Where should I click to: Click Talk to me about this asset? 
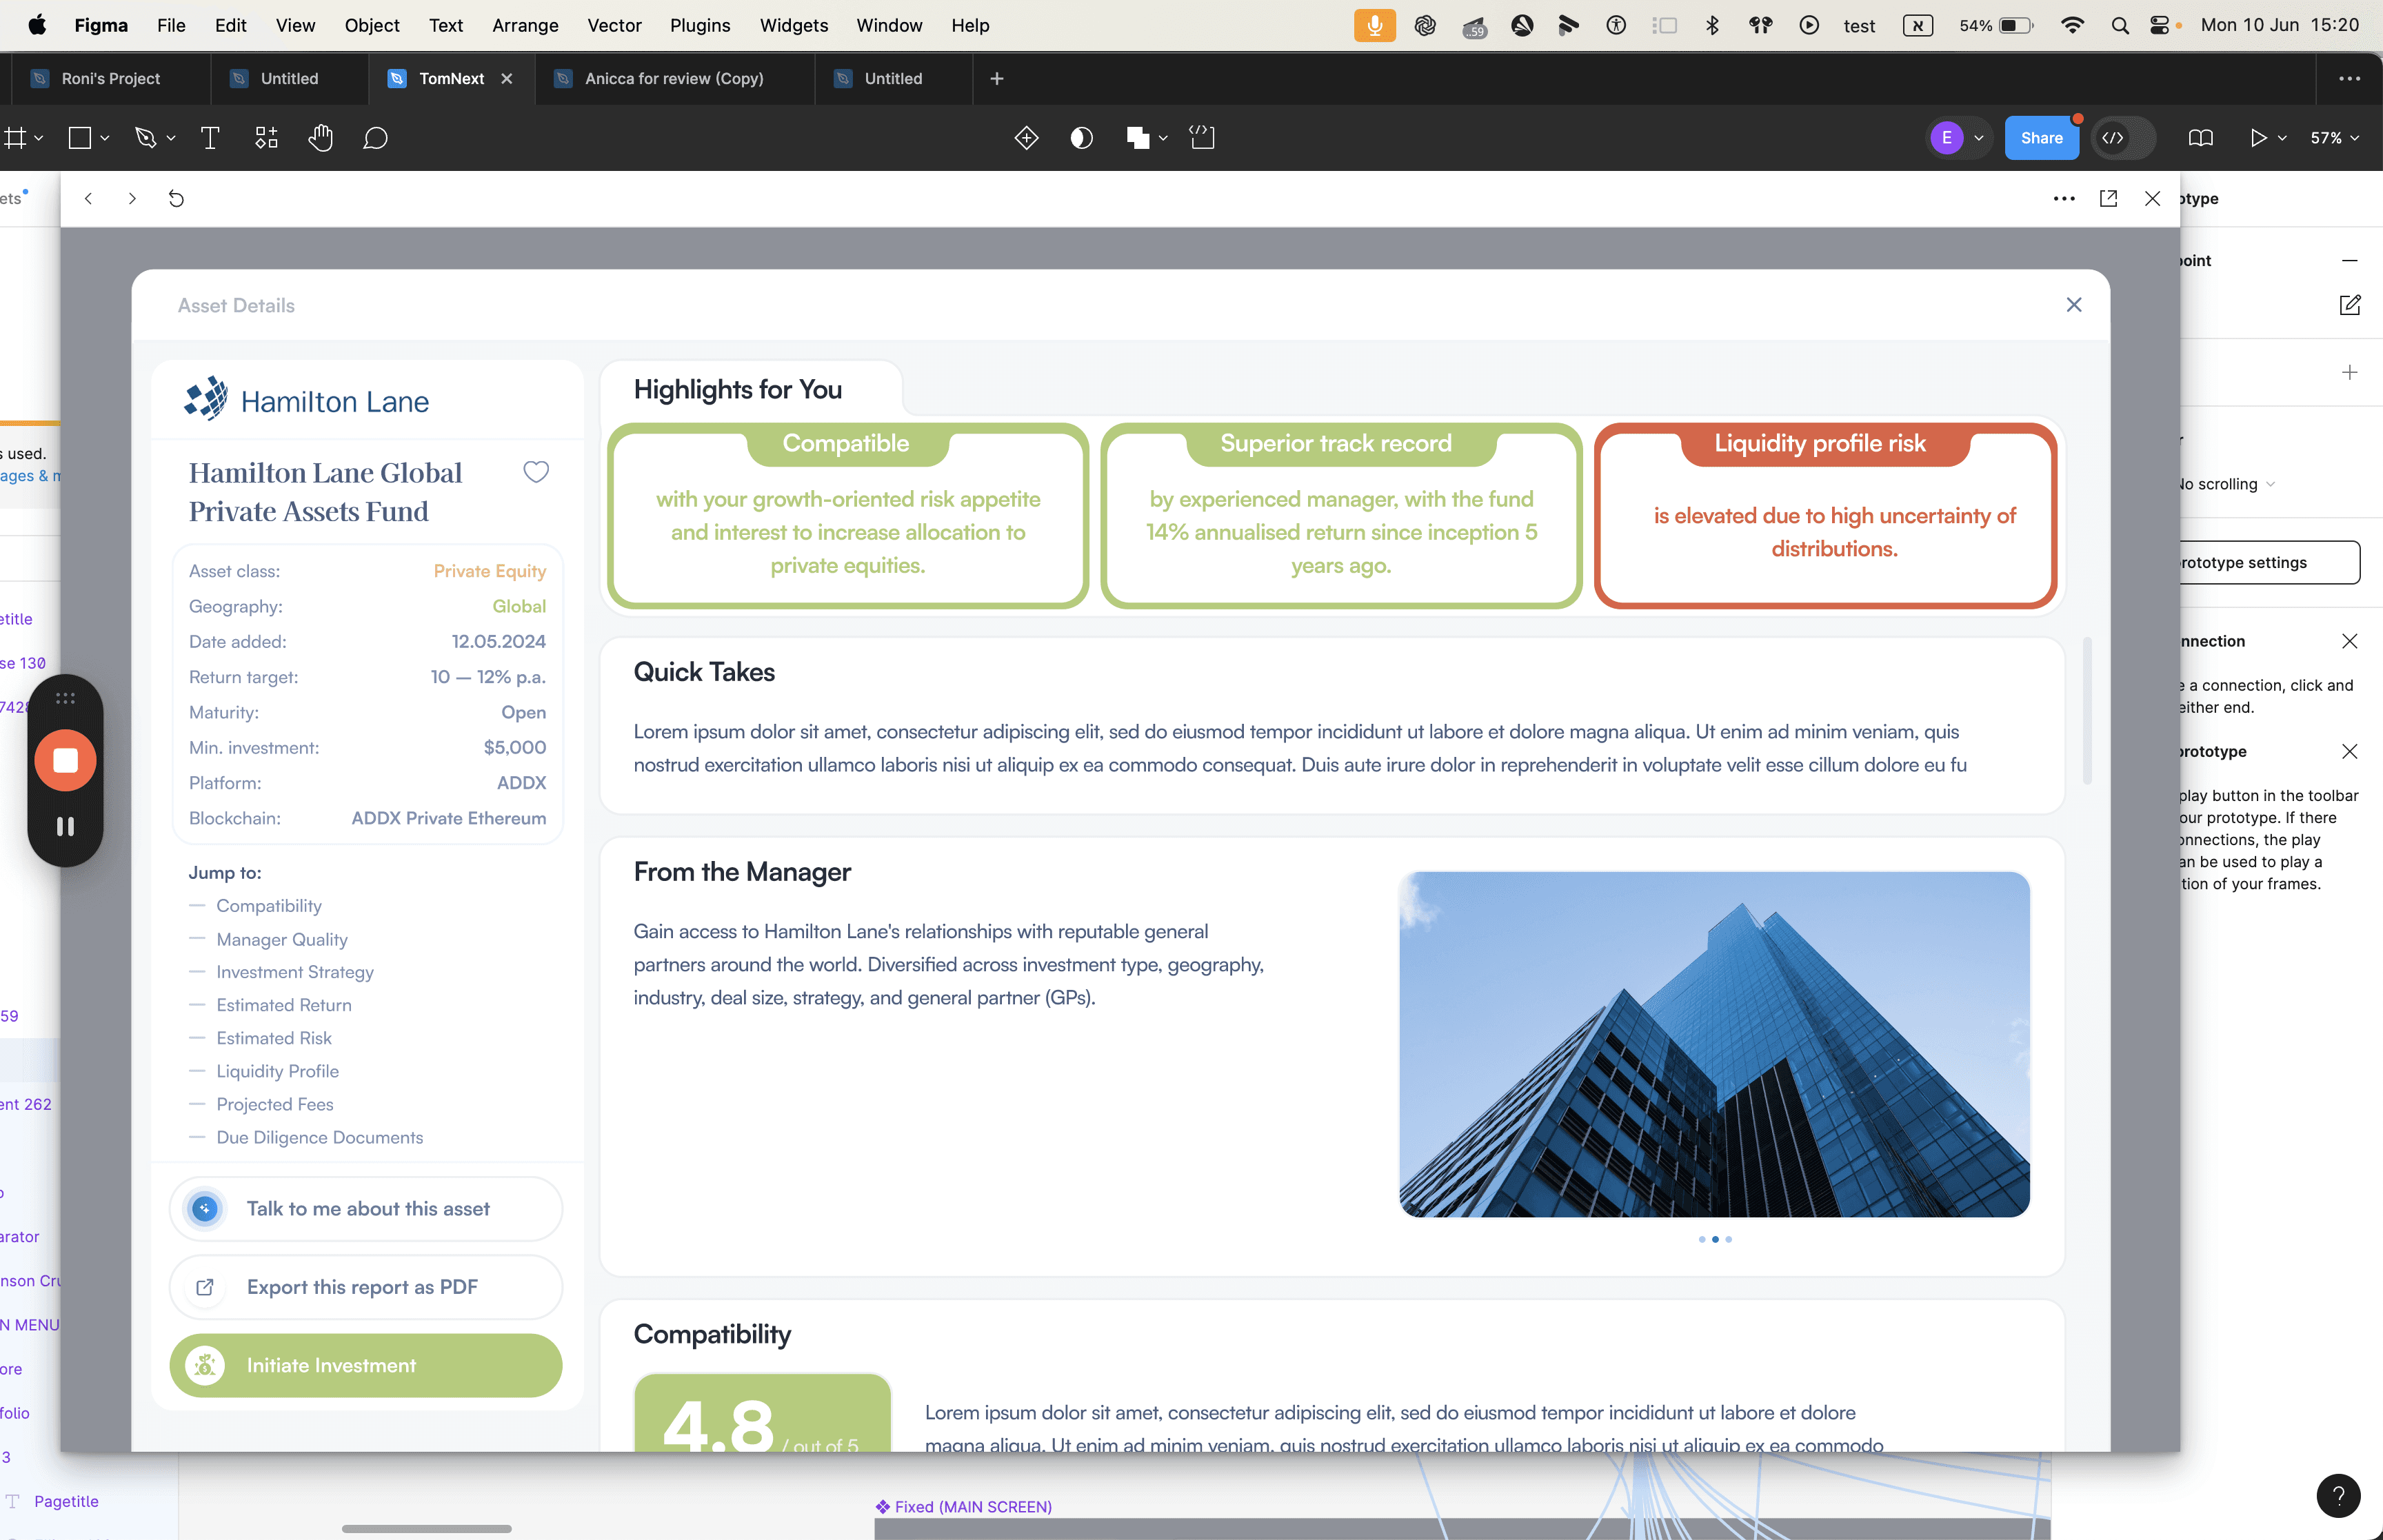[x=366, y=1208]
